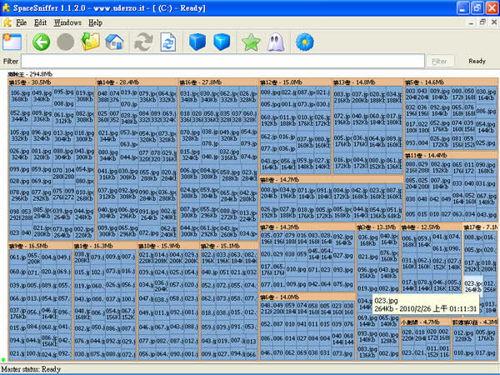Click 012.jpg 228Kb in the 4.3Mb folder
This screenshot has height=375, width=500.
463,336
